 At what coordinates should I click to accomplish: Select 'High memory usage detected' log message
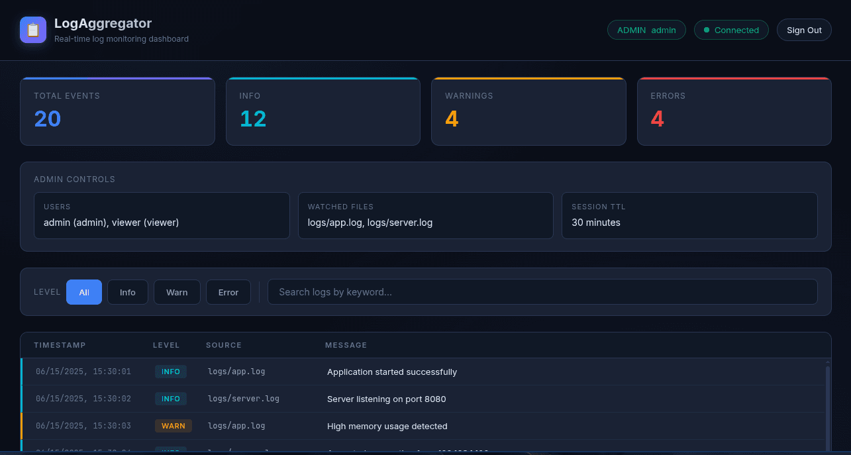click(x=387, y=426)
